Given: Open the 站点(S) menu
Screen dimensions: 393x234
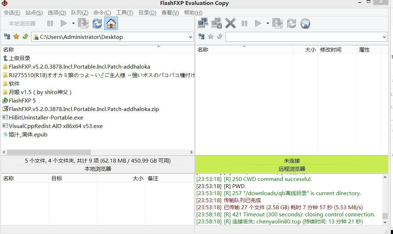Looking at the screenshot, I should pyautogui.click(x=34, y=13).
